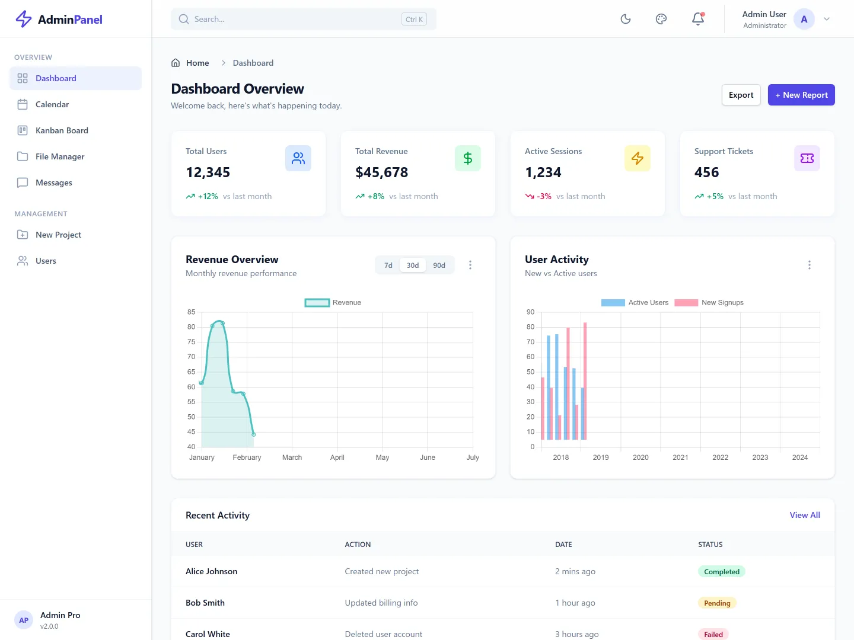Open View All recent activity
Screen dimensions: 854x640
[804, 515]
